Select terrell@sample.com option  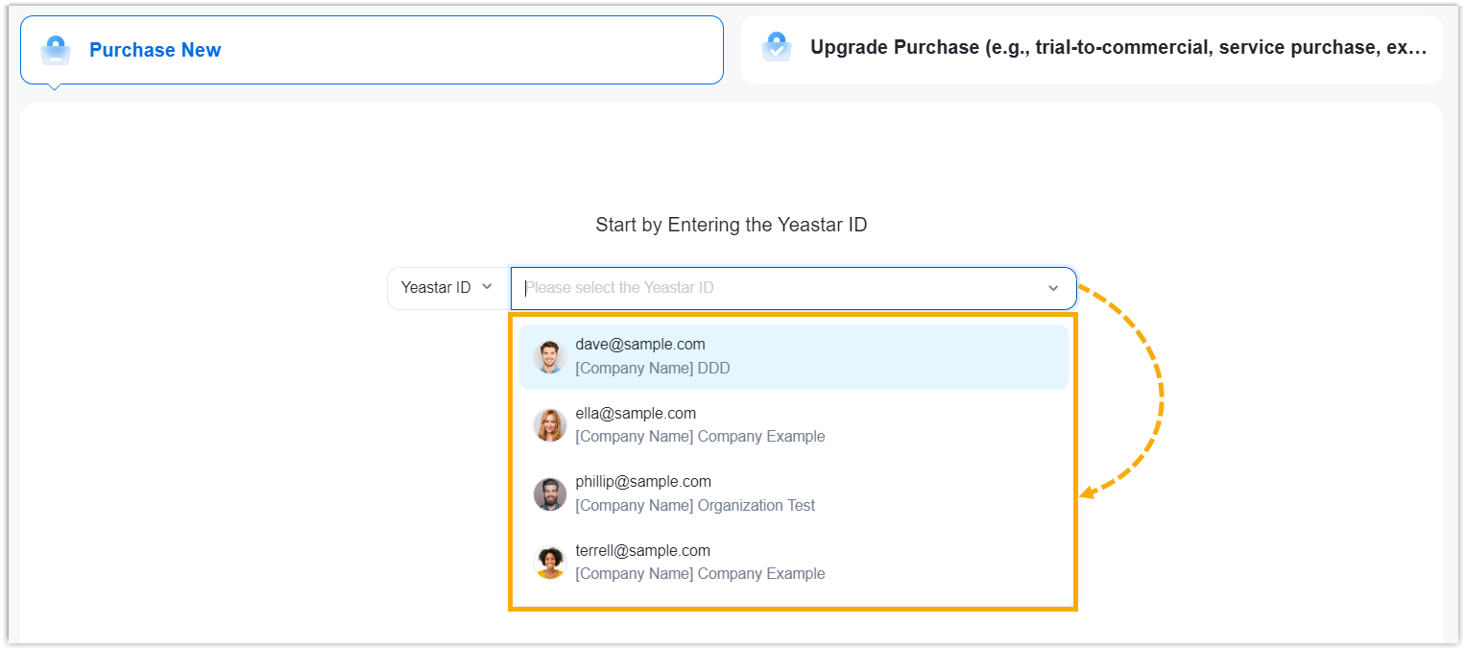tap(642, 550)
